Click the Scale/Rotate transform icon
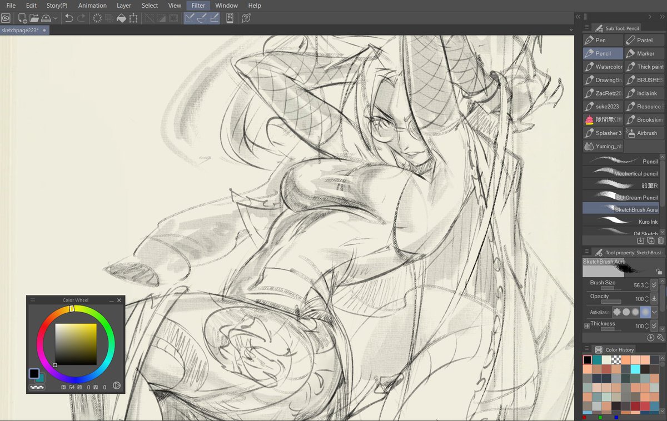This screenshot has width=667, height=421. click(133, 18)
